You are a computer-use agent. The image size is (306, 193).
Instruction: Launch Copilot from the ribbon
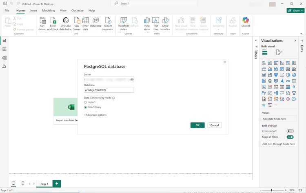coord(246,22)
